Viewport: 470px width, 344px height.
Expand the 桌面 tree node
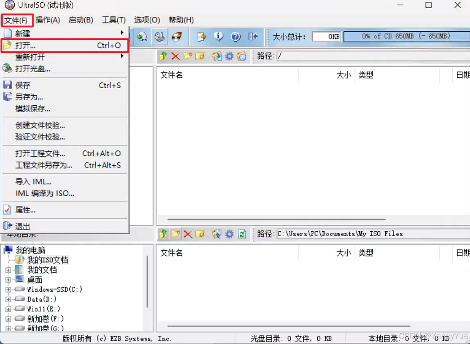click(9, 280)
